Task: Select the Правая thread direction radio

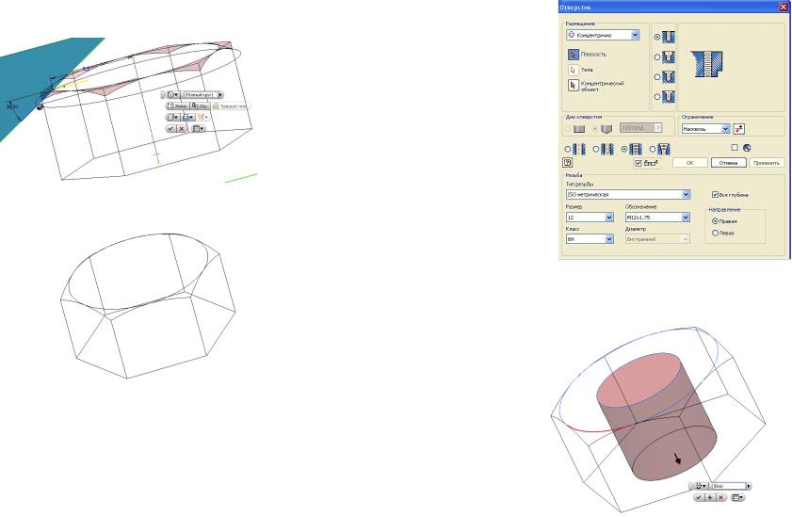Action: pyautogui.click(x=715, y=221)
